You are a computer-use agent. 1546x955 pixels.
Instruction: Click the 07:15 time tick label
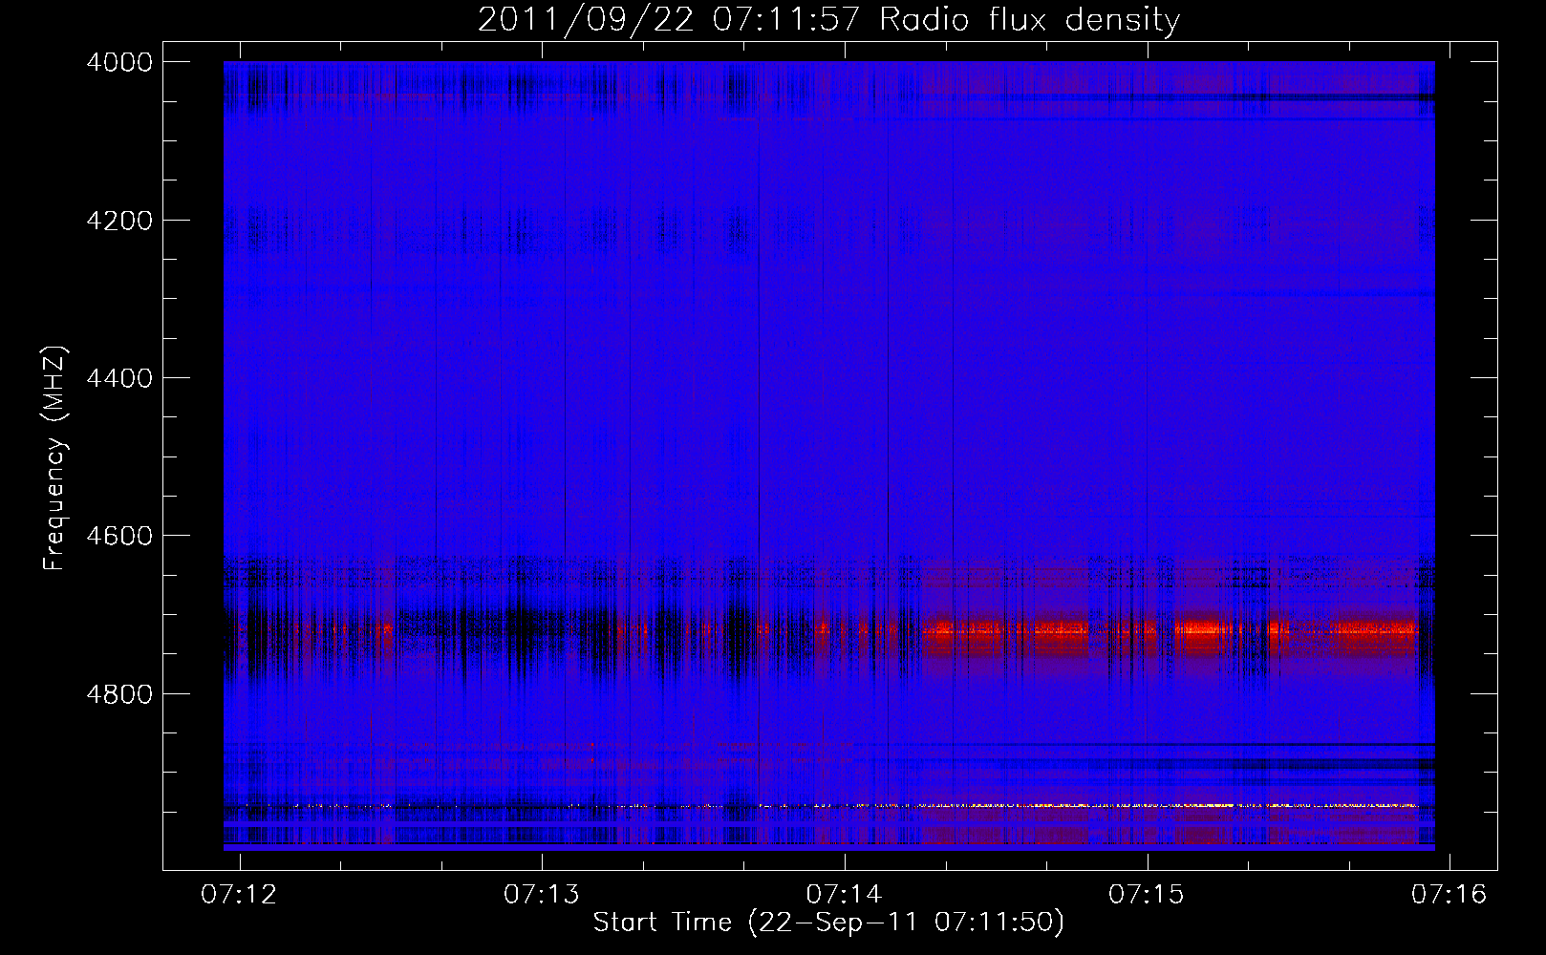tap(1147, 894)
